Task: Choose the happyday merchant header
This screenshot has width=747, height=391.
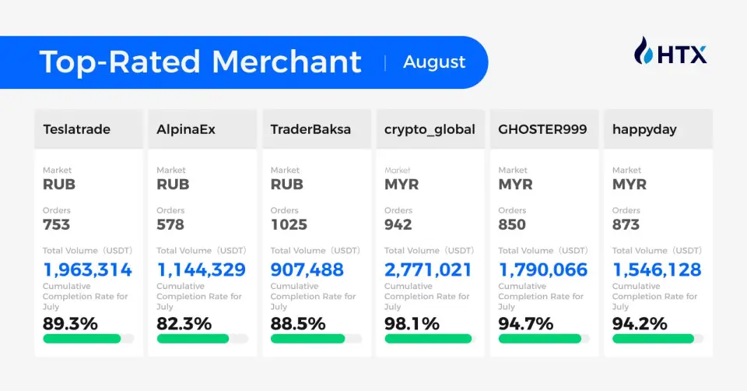Action: 658,129
